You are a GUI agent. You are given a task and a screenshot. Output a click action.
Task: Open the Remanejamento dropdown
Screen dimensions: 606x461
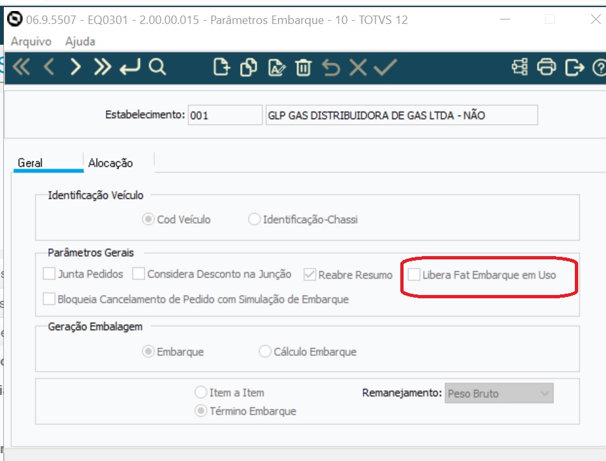(x=498, y=393)
